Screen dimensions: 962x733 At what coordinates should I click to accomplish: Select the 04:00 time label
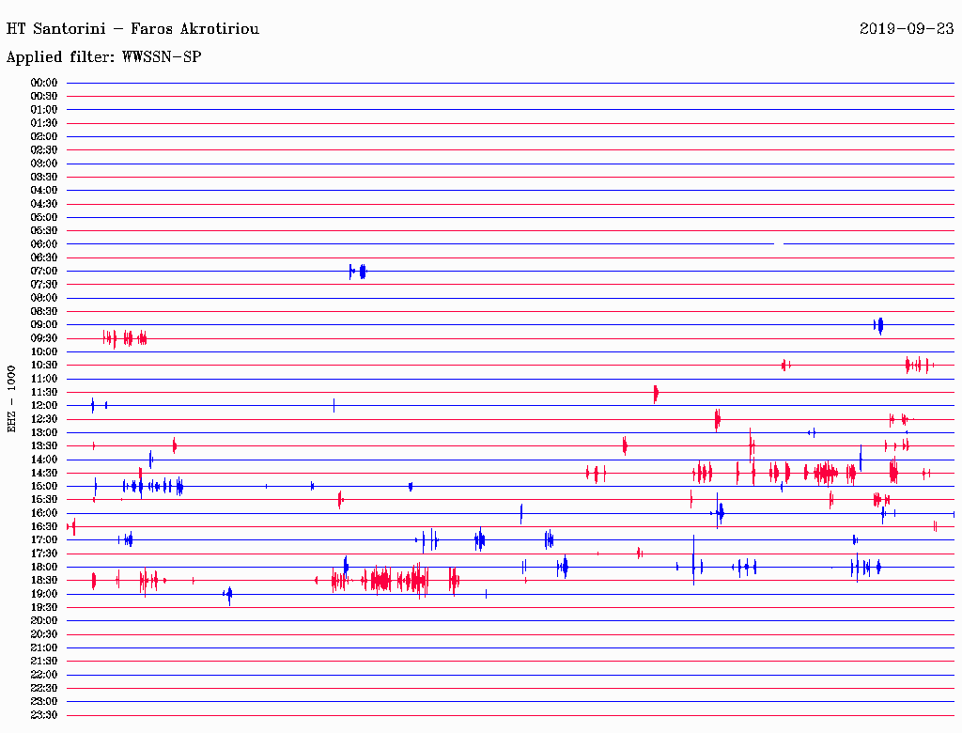44,191
